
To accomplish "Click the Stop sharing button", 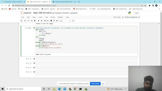I will tap(95, 84).
